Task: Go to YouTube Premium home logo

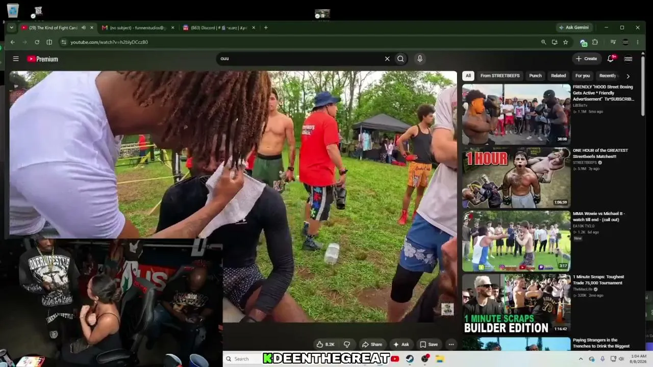Action: tap(43, 59)
